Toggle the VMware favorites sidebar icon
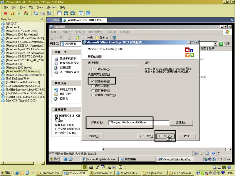 point(59,13)
